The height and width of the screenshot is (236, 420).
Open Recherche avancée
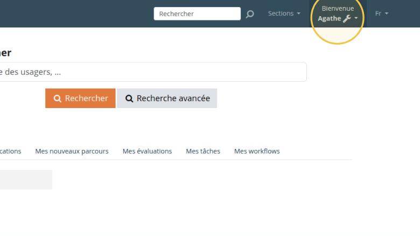167,98
